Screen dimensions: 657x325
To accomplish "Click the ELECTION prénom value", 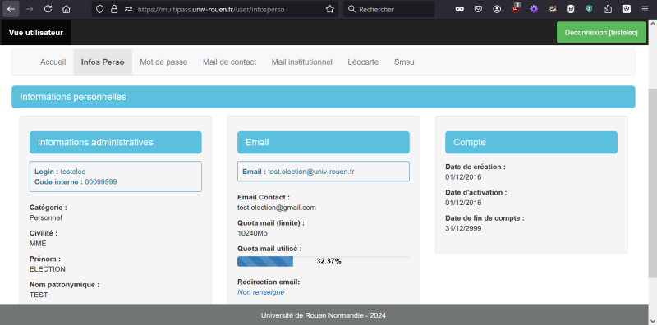I will click(48, 269).
